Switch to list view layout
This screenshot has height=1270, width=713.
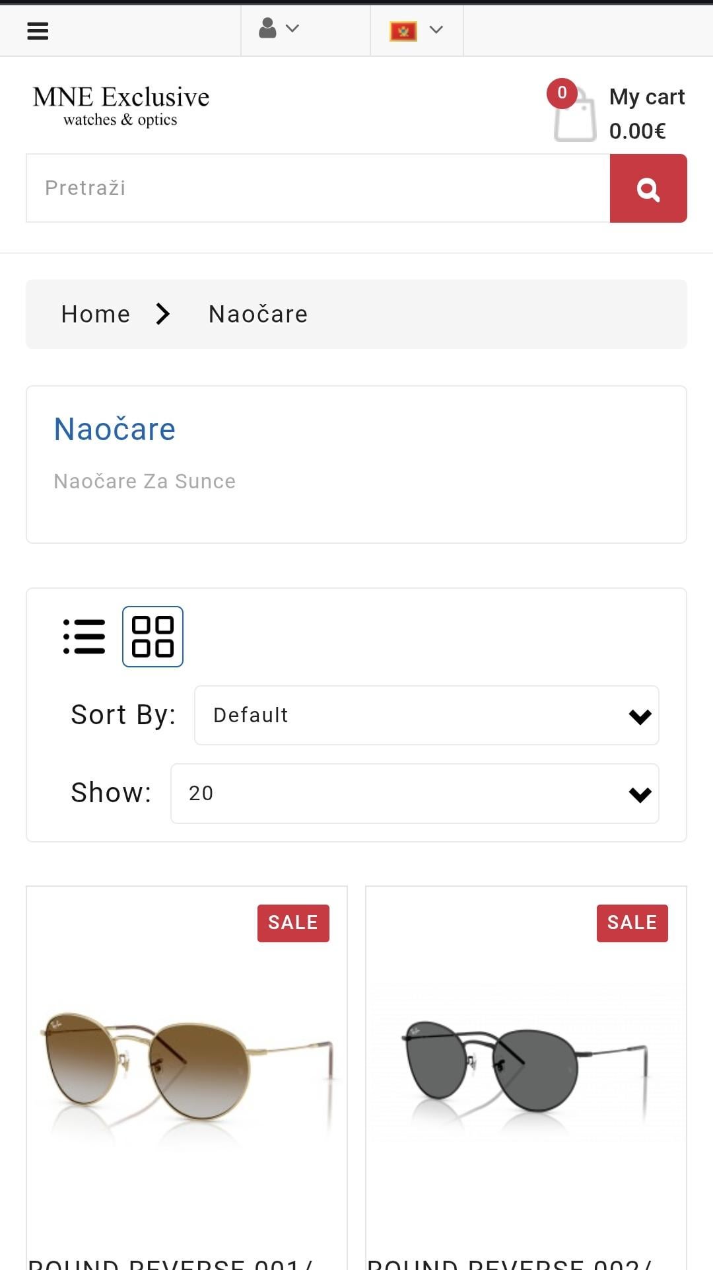[84, 636]
